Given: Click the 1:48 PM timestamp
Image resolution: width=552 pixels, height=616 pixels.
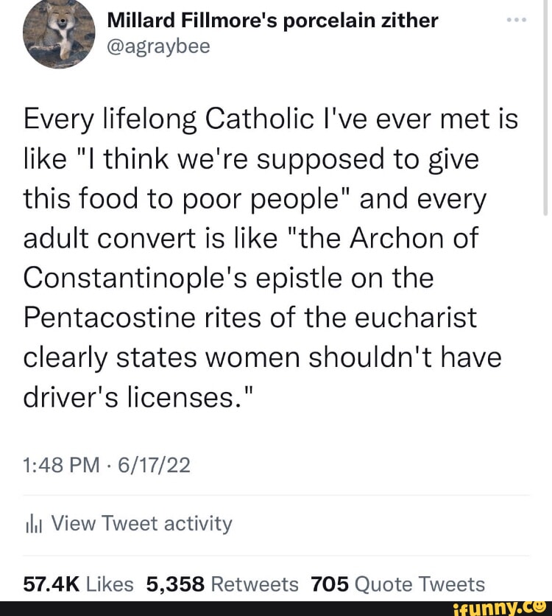Looking at the screenshot, I should (x=54, y=465).
